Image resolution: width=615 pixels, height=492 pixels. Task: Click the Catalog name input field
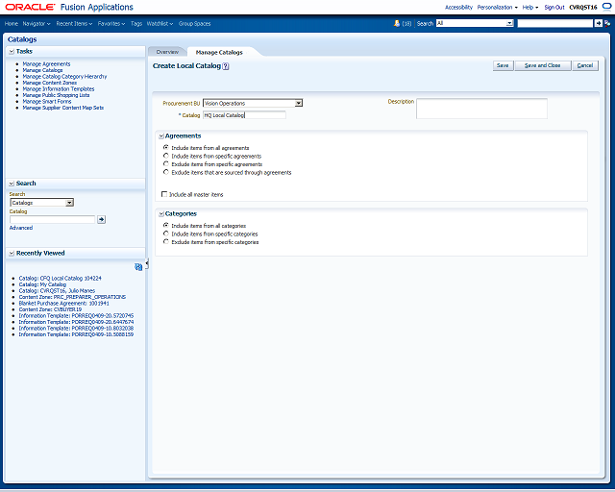pos(244,115)
